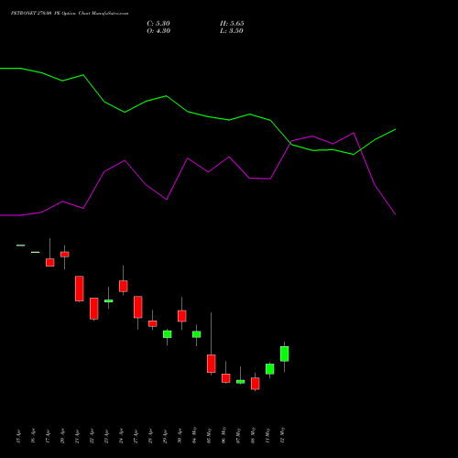Click the red candle above 30 Apr

pos(182,316)
